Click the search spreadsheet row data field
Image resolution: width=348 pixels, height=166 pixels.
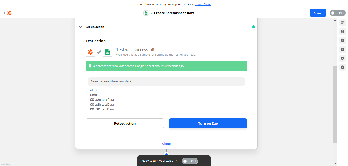pos(166,81)
